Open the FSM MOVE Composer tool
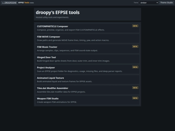This screenshot has height=131, width=175. tap(87, 38)
